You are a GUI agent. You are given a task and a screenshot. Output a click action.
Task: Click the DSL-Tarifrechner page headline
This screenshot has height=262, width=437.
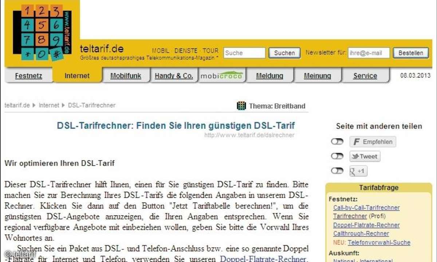point(176,126)
